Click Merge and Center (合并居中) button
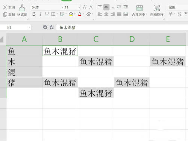 click(139, 11)
